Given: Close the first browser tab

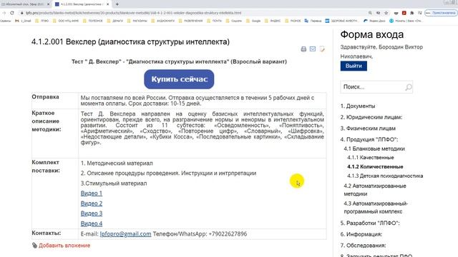Looking at the screenshot, I should click(x=48, y=4).
